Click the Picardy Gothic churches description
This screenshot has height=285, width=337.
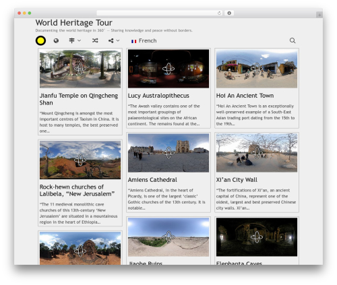pos(166,199)
